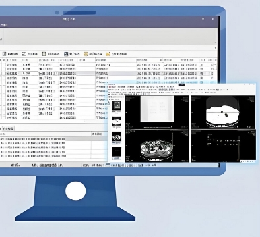Click the yellow fifth toolbar icon
Image resolution: width=260 pixels, height=237 pixels.
point(86,54)
